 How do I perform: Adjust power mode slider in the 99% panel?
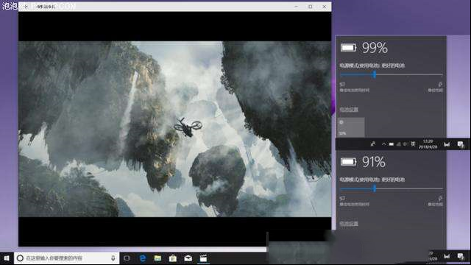pyautogui.click(x=375, y=74)
